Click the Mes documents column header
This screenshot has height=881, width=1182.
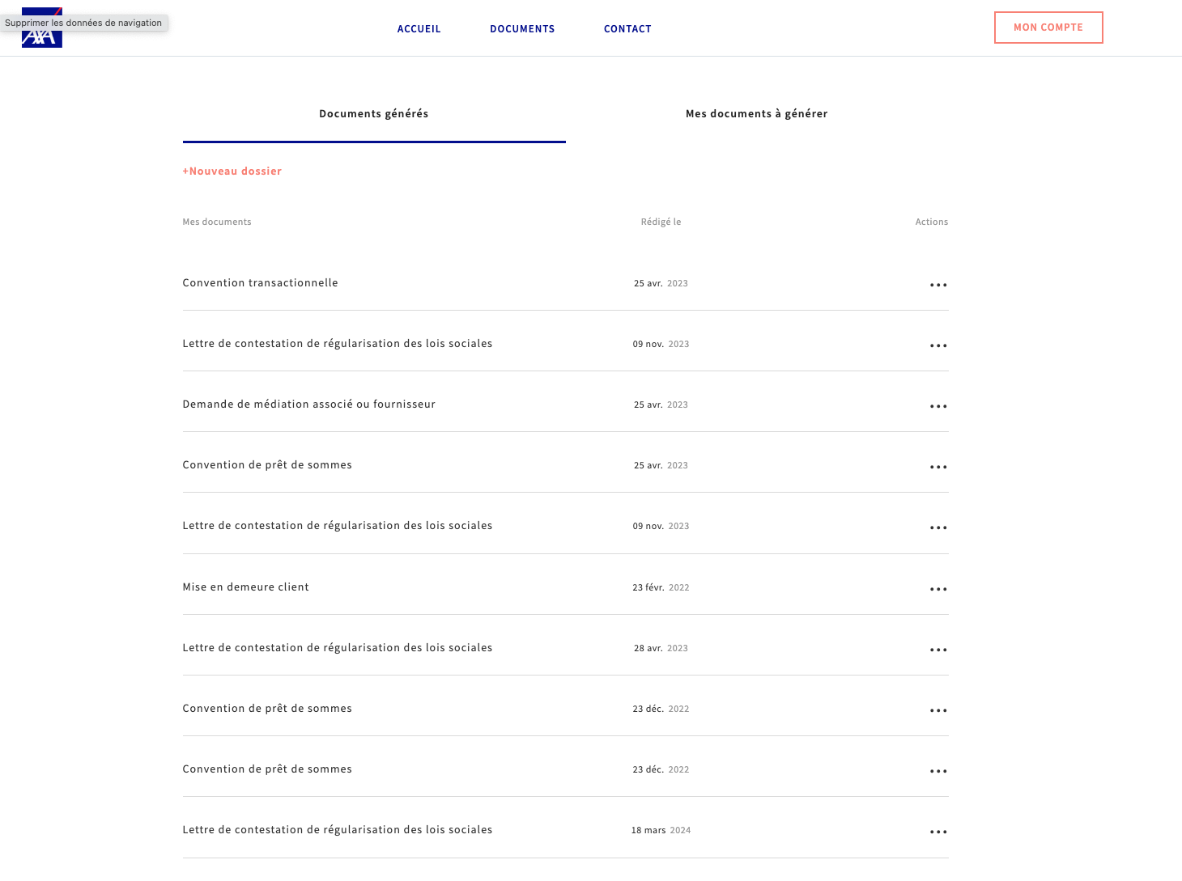pyautogui.click(x=217, y=222)
